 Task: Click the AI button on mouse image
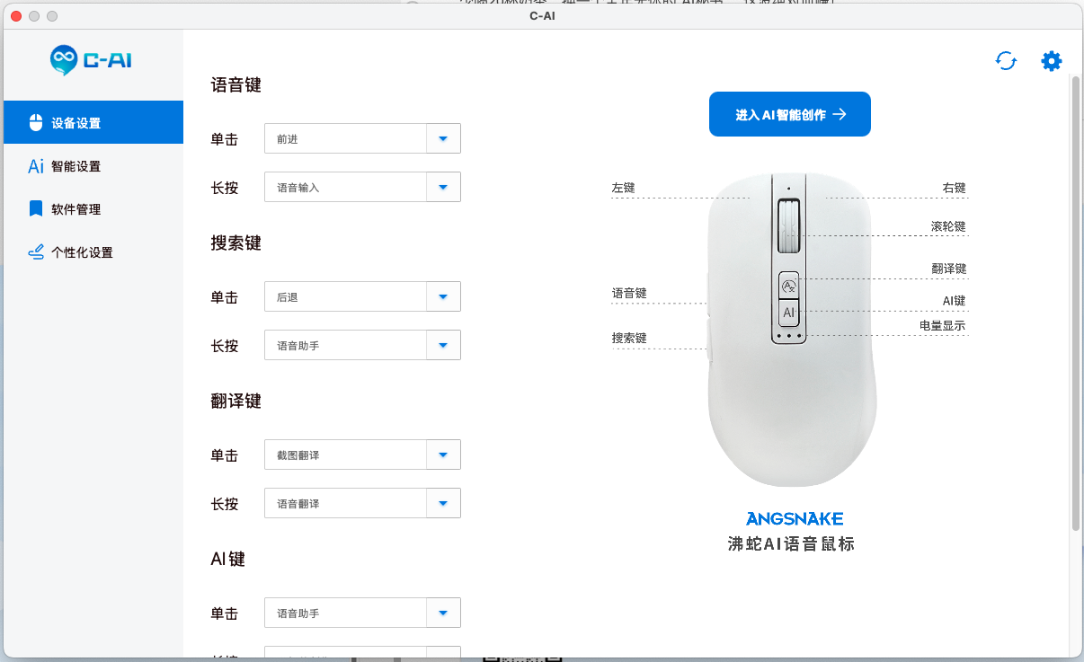point(788,313)
